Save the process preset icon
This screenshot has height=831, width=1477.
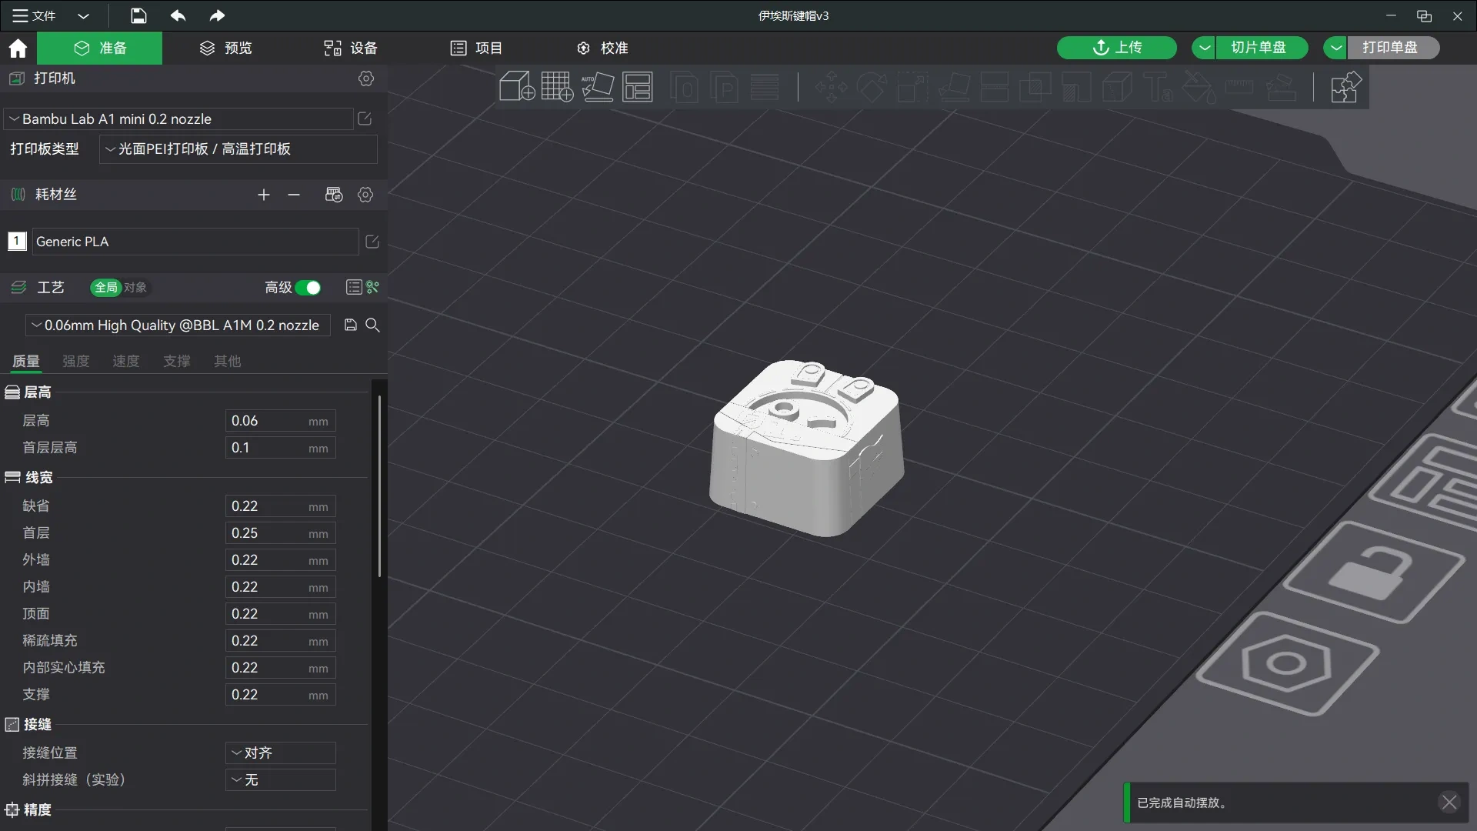tap(351, 325)
